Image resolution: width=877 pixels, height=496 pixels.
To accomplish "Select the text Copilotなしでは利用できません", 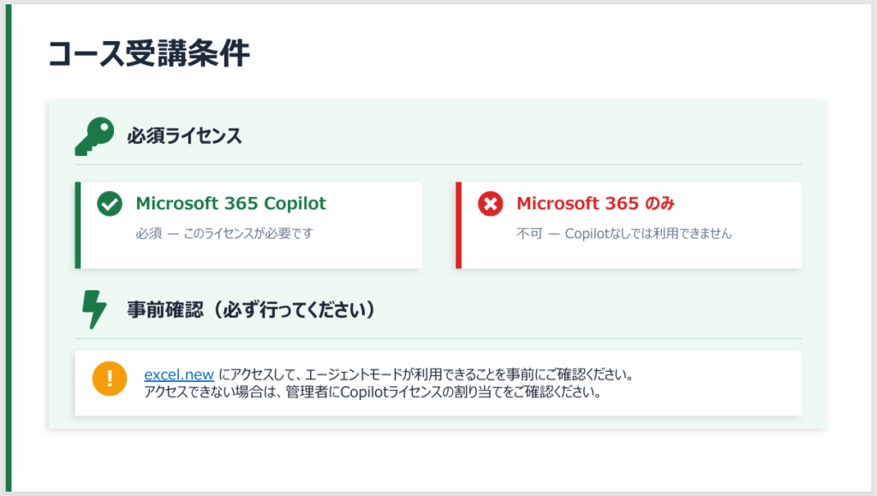I will (x=648, y=233).
